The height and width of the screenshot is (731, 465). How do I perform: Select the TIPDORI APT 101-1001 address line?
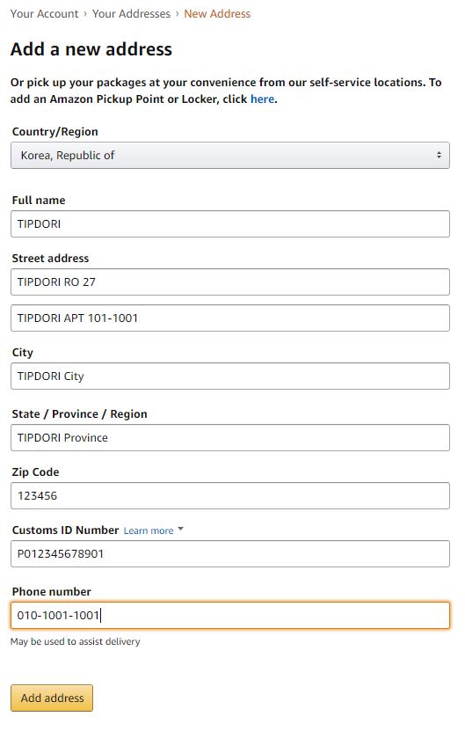coord(230,318)
